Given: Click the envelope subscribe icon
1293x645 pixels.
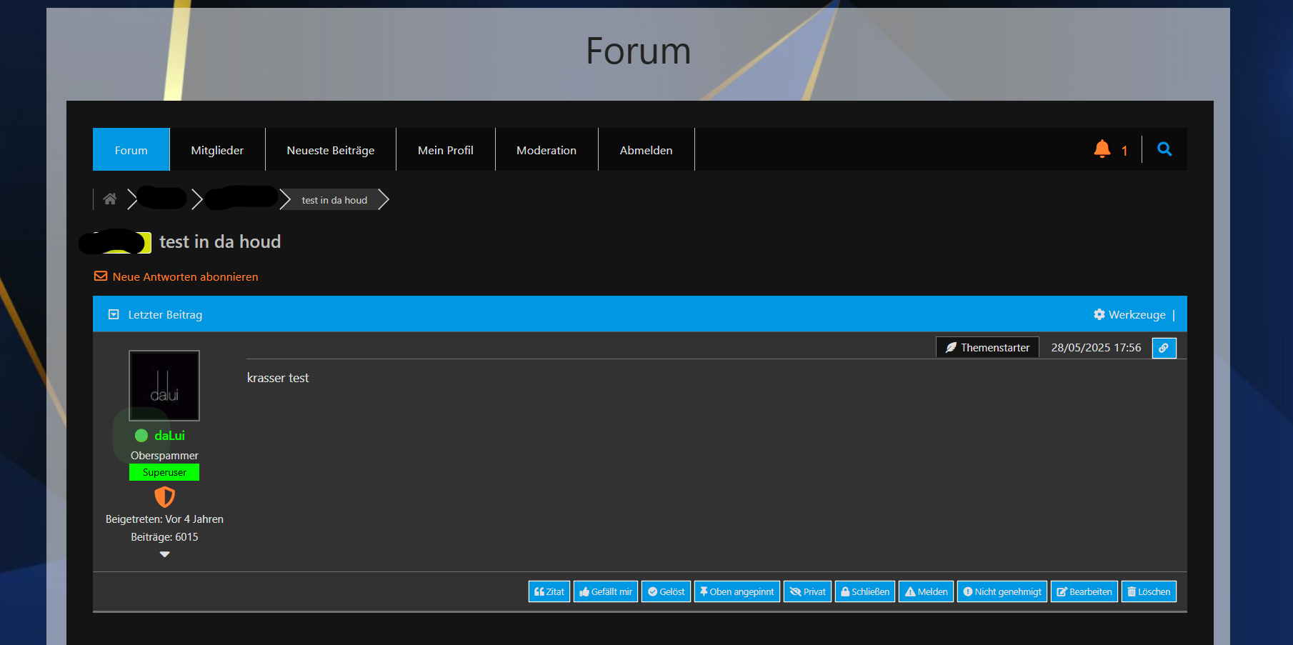Looking at the screenshot, I should pyautogui.click(x=101, y=276).
